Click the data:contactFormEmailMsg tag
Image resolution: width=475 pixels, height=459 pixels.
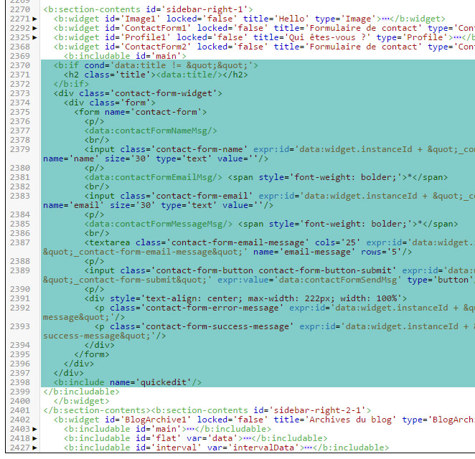tap(154, 177)
